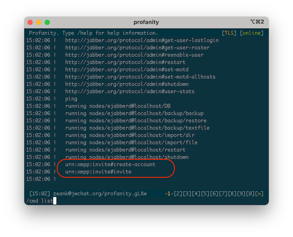The image size is (293, 237).
Task: Click the admin#set-motd-allhosts line
Action: click(x=140, y=77)
